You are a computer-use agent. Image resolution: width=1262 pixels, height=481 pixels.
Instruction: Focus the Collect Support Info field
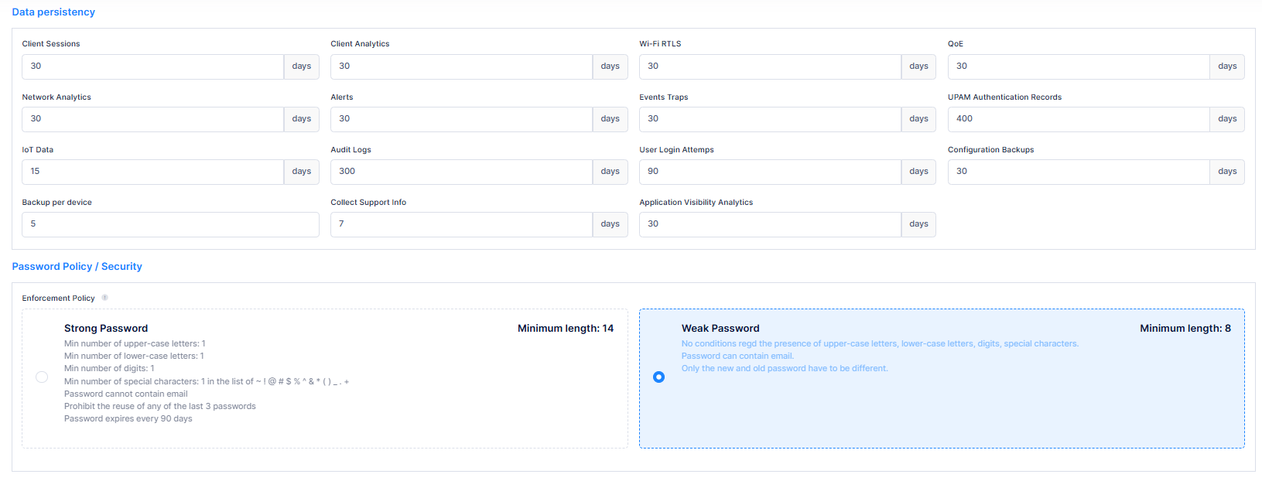point(461,224)
